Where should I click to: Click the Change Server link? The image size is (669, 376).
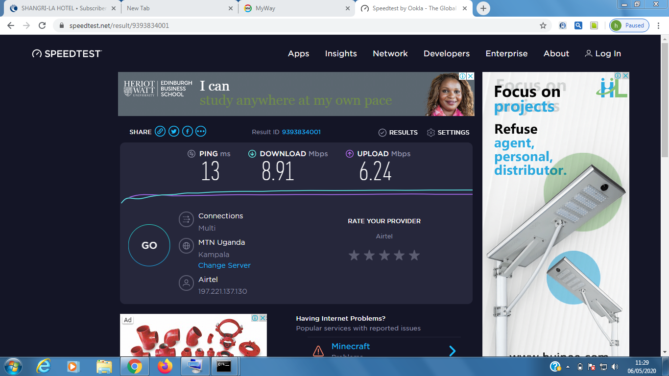click(x=224, y=265)
